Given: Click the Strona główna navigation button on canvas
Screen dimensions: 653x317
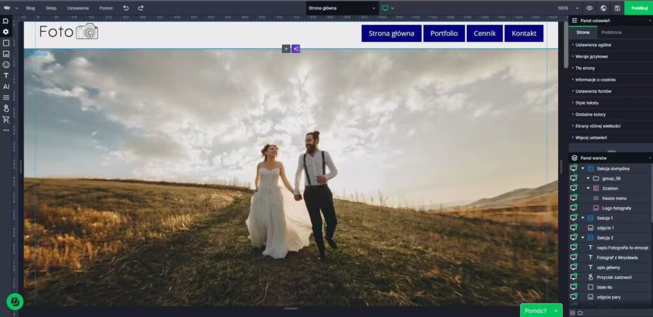Looking at the screenshot, I should click(392, 33).
